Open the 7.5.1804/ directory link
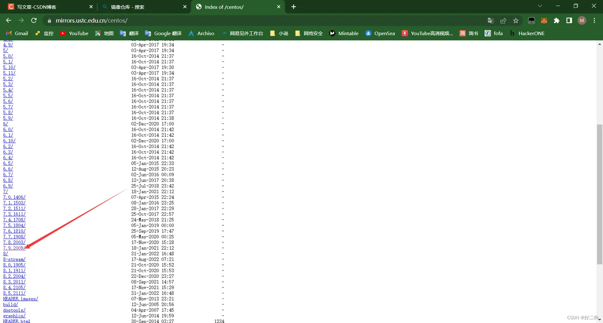Screen dimensions: 603x323 14,225
